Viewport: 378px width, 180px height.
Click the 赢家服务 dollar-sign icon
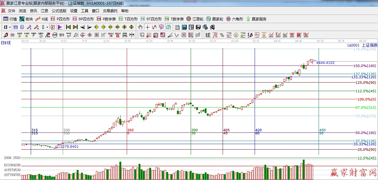256,19
